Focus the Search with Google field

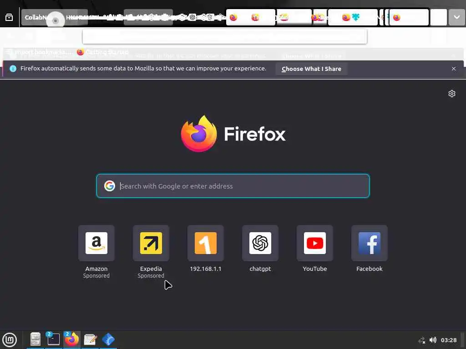pos(233,186)
